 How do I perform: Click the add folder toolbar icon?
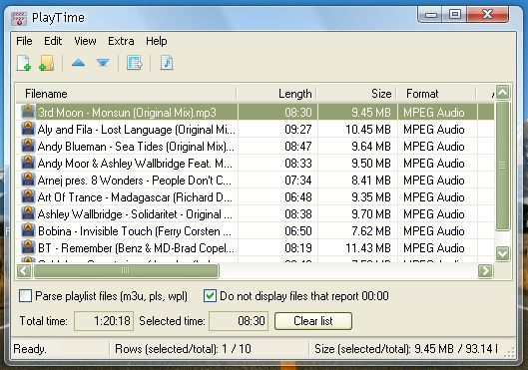(x=47, y=63)
